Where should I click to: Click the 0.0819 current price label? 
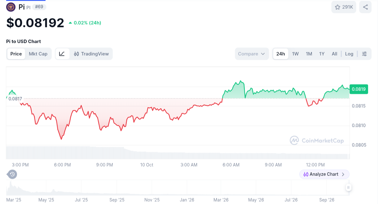tap(359, 89)
